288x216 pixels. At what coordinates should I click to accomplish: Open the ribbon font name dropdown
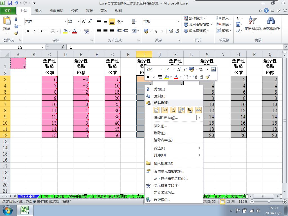(65, 21)
